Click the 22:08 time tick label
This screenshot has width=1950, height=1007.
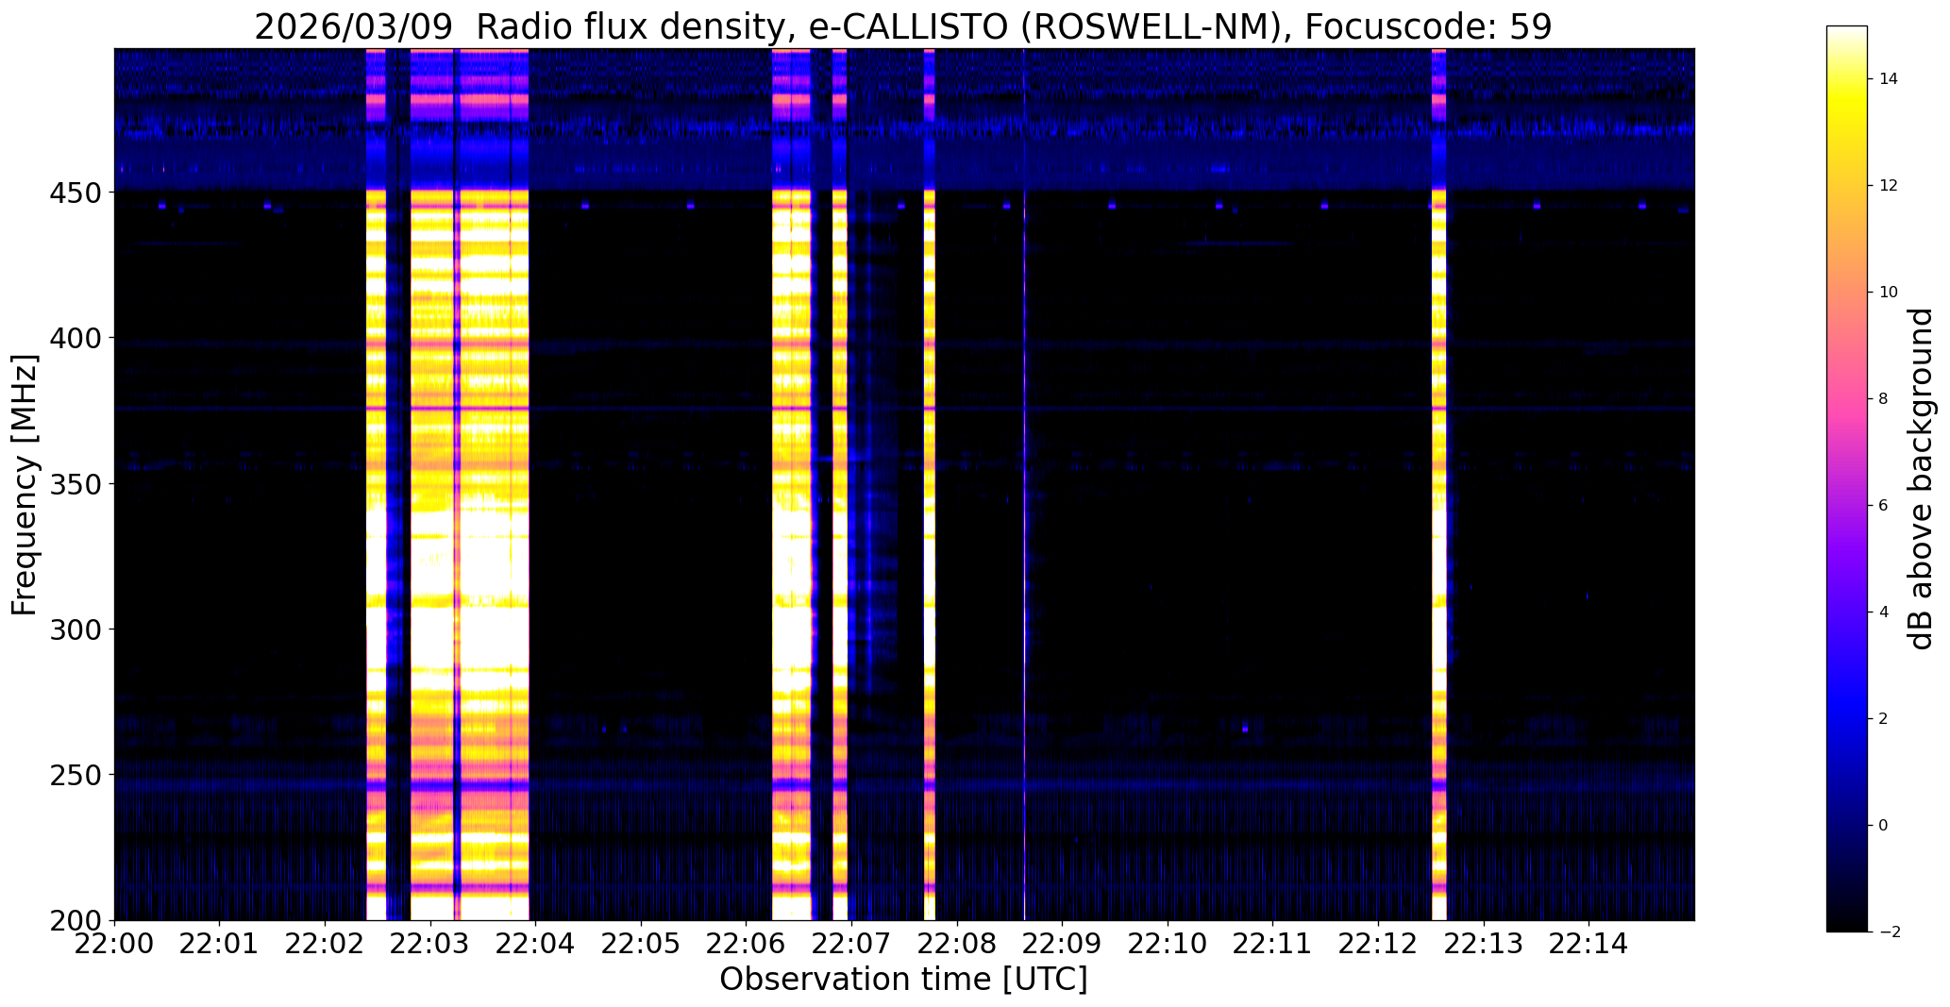pyautogui.click(x=957, y=943)
